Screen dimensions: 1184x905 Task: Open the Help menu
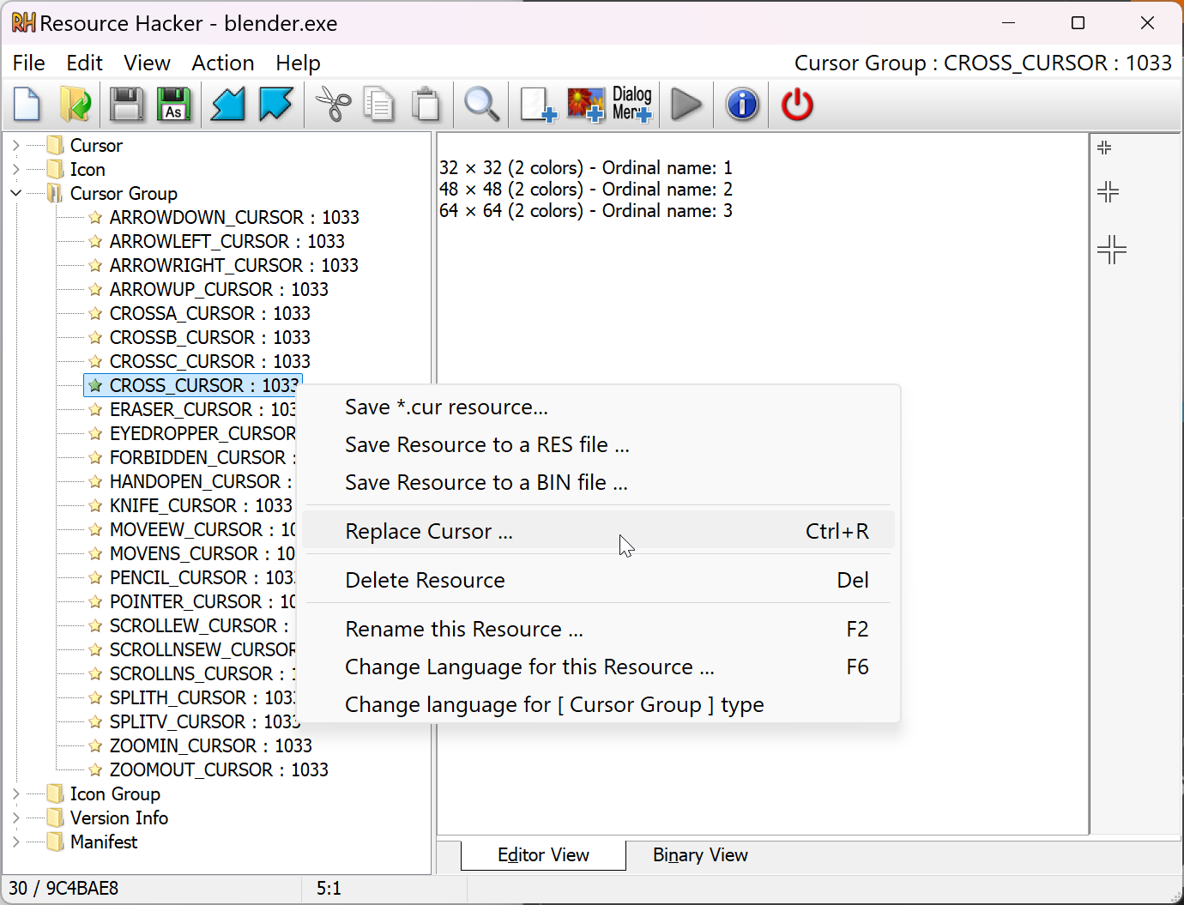(x=298, y=63)
